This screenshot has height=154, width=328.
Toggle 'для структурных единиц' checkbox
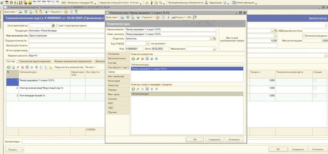coord(58,26)
